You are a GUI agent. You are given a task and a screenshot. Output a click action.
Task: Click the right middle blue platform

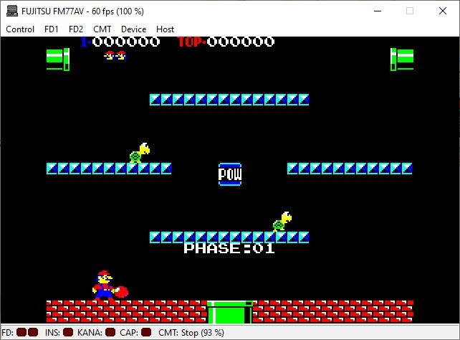(x=350, y=169)
